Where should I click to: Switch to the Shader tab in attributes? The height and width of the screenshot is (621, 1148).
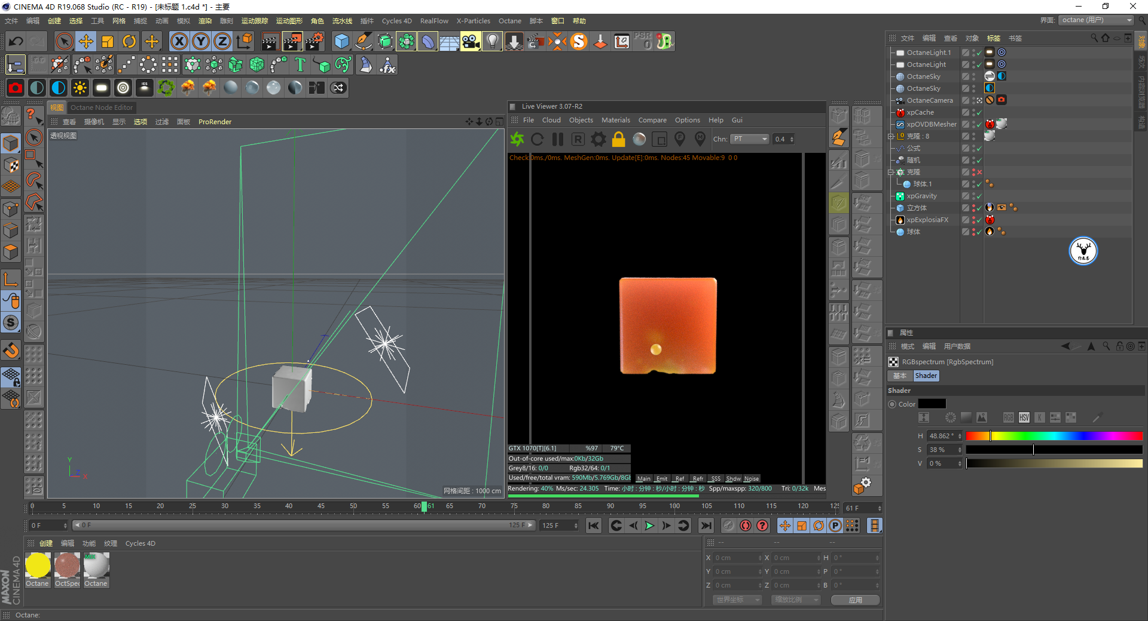926,376
